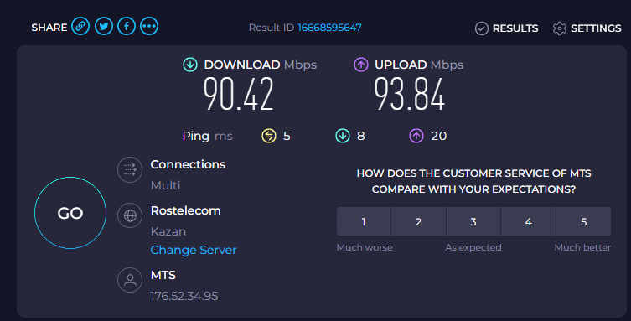
Task: Share the result on Facebook
Action: click(127, 27)
